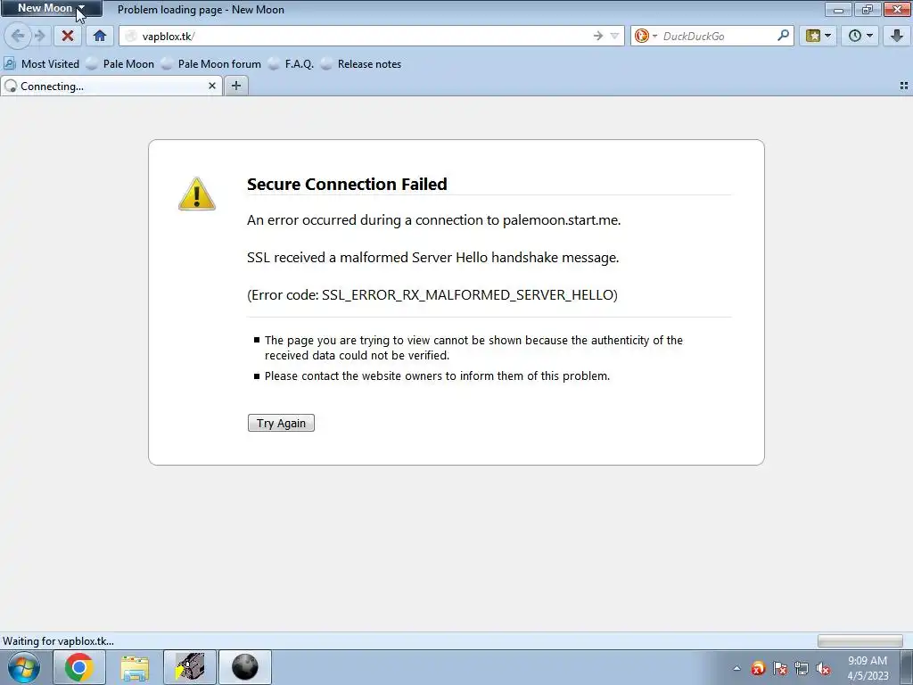Expand the history button dropdown arrow
This screenshot has height=685, width=913.
point(870,36)
